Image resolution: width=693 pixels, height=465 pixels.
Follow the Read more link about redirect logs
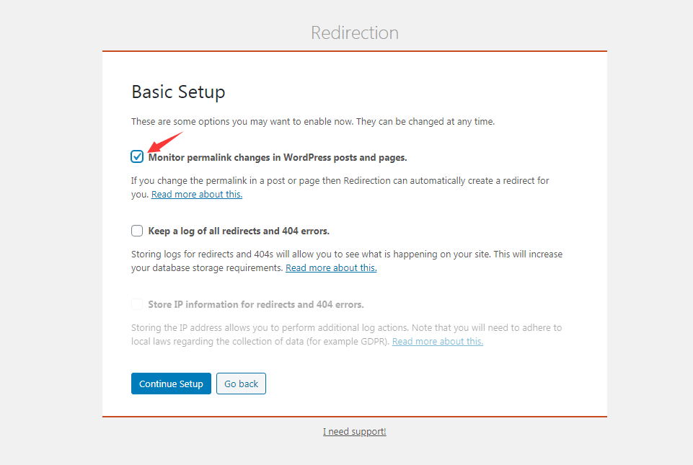pyautogui.click(x=330, y=267)
